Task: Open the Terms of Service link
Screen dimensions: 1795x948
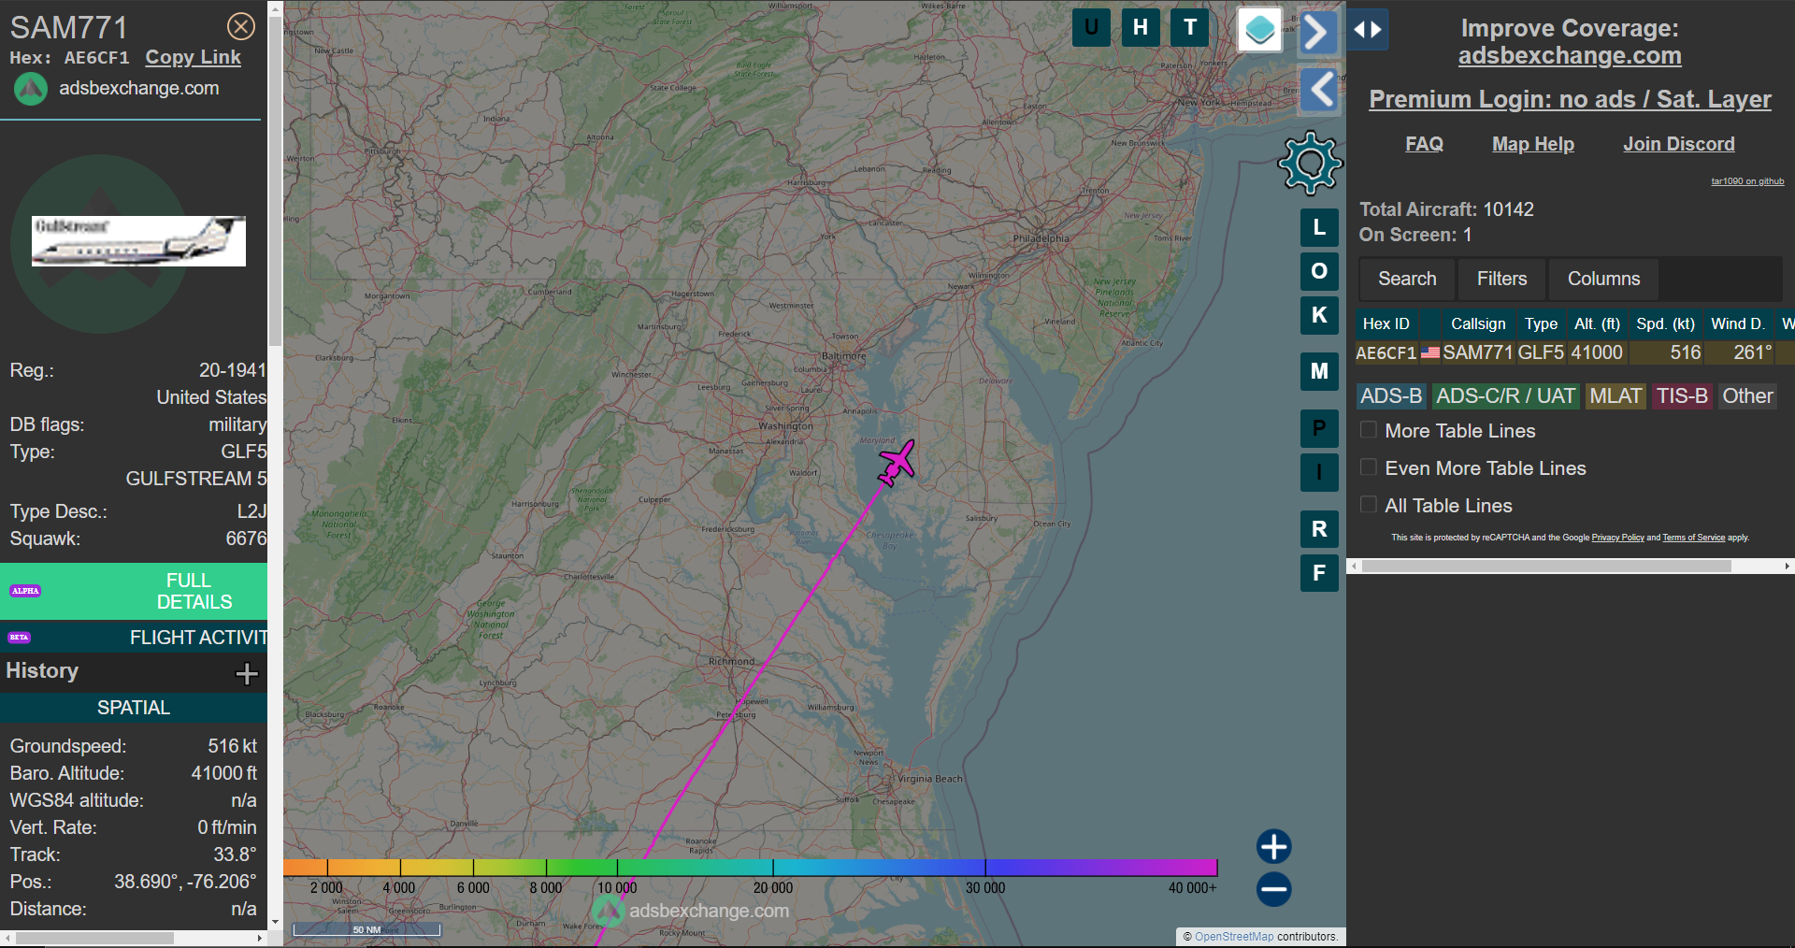Action: (x=1693, y=538)
